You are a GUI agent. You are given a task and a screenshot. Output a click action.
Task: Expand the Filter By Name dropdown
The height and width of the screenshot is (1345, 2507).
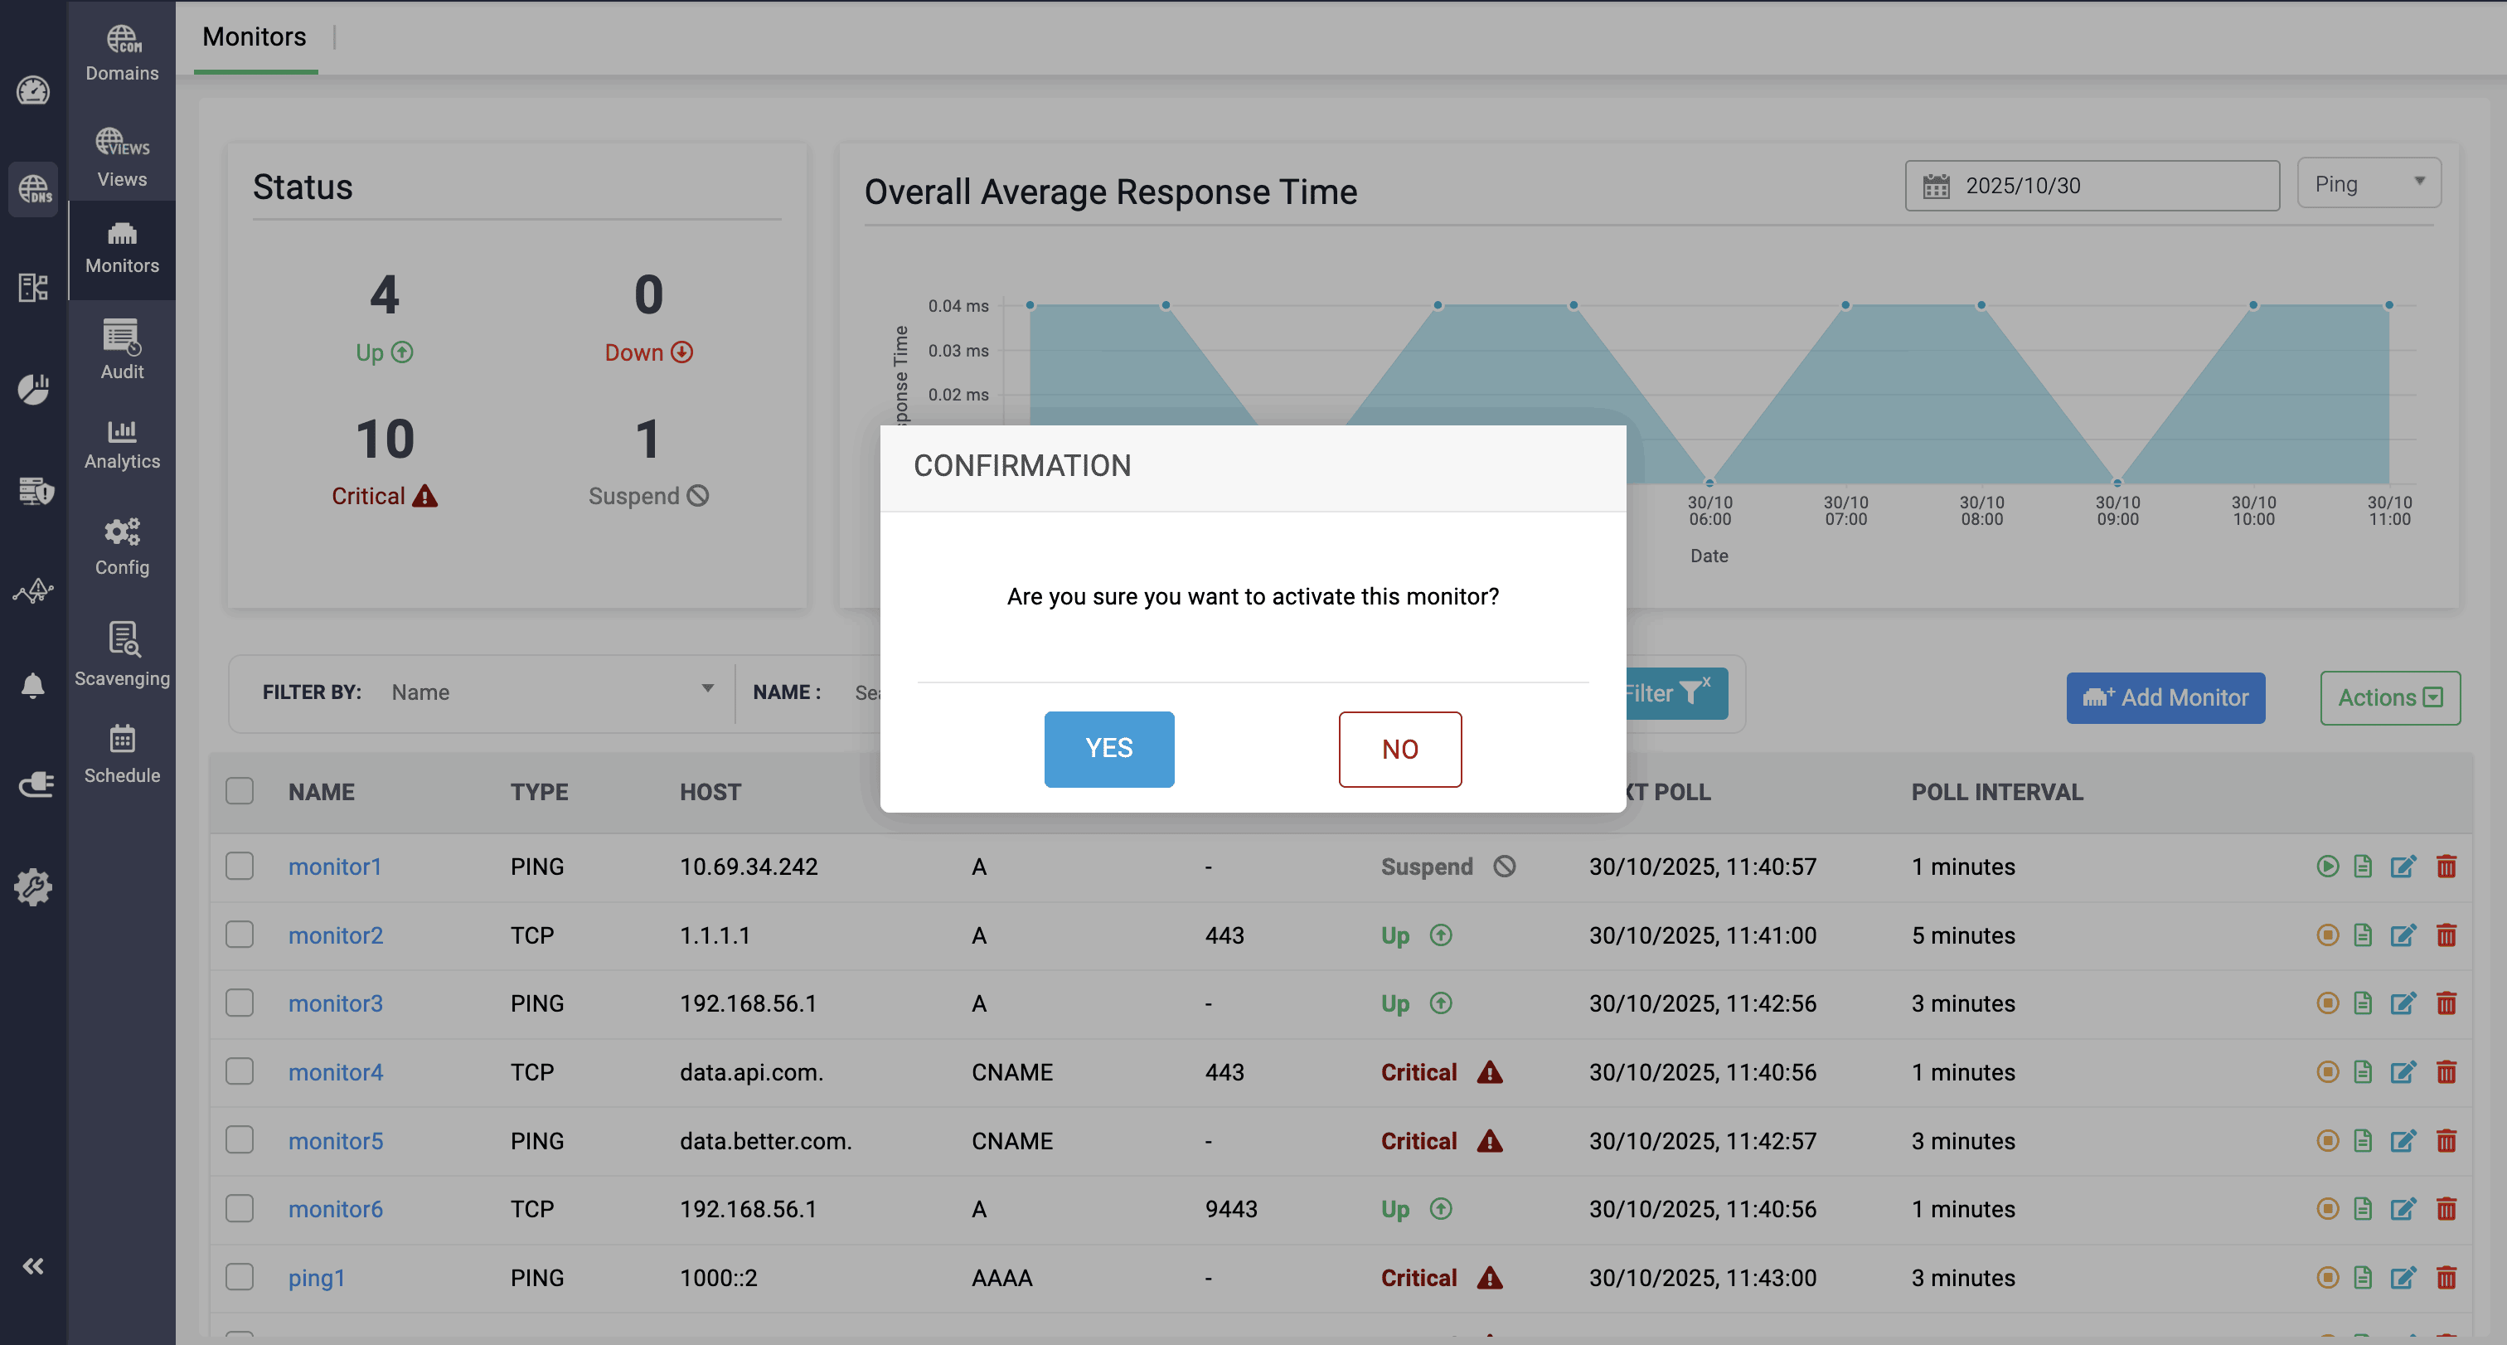click(x=552, y=692)
